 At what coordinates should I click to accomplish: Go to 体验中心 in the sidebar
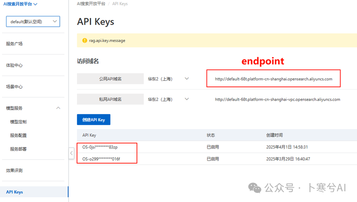pyautogui.click(x=14, y=65)
